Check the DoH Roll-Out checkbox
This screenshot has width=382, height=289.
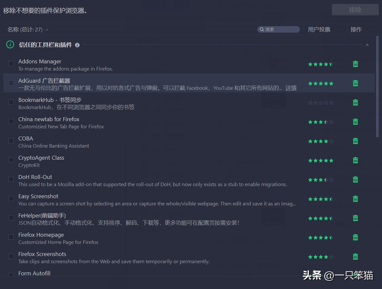(11, 179)
